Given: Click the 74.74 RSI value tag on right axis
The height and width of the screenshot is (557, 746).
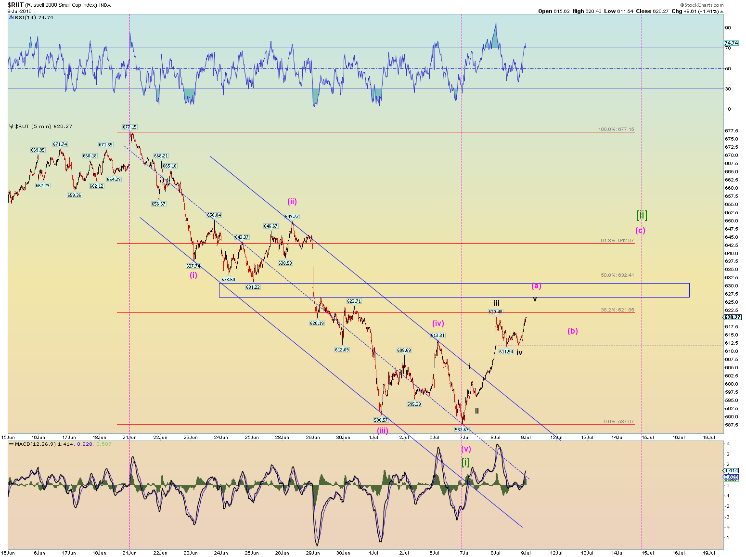Looking at the screenshot, I should pos(731,43).
